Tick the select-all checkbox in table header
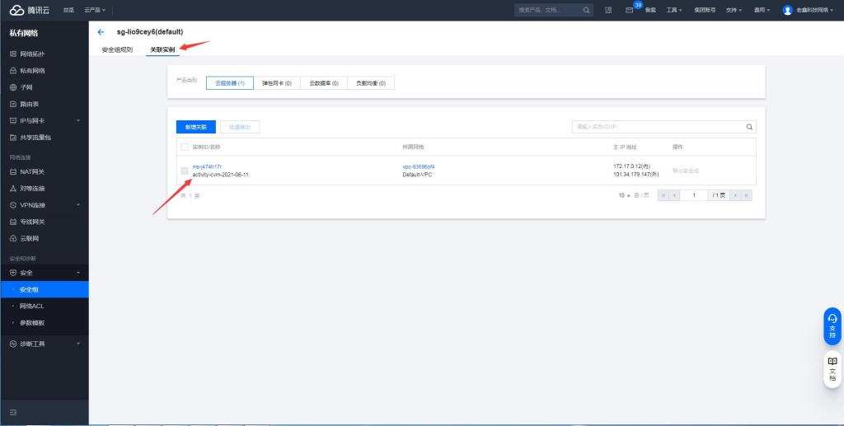Image resolution: width=844 pixels, height=426 pixels. coord(185,147)
